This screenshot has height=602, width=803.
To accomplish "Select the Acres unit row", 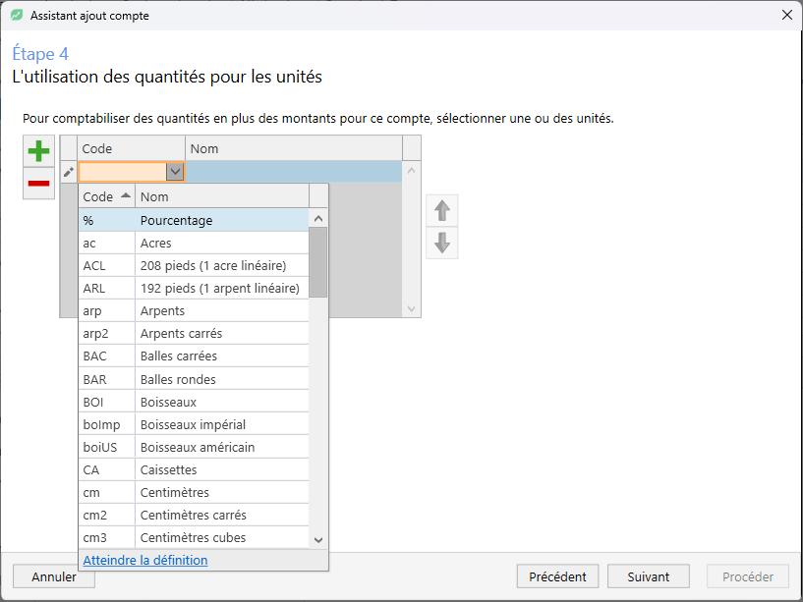I will 194,244.
